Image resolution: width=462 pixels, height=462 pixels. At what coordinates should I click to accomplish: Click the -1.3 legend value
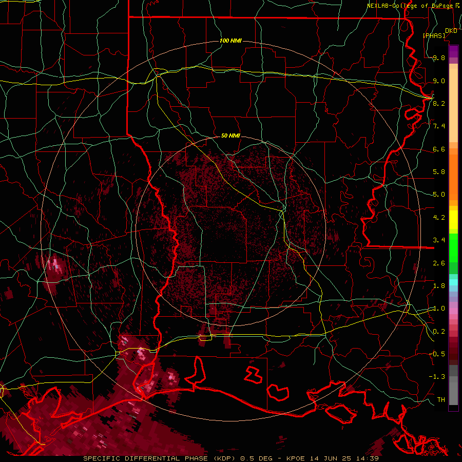(x=437, y=377)
